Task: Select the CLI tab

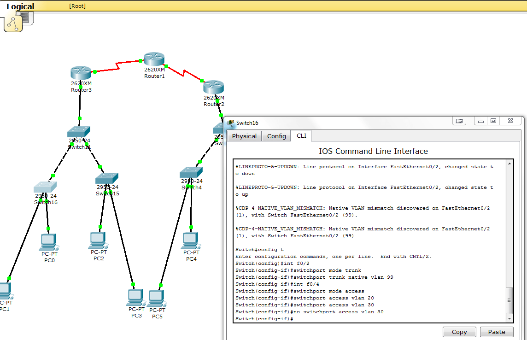Action: click(301, 136)
